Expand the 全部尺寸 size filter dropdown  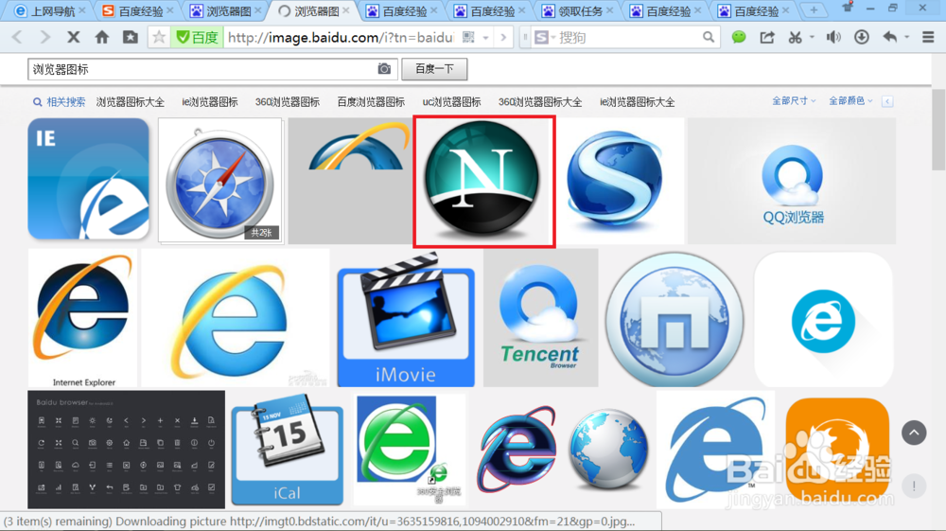[794, 100]
